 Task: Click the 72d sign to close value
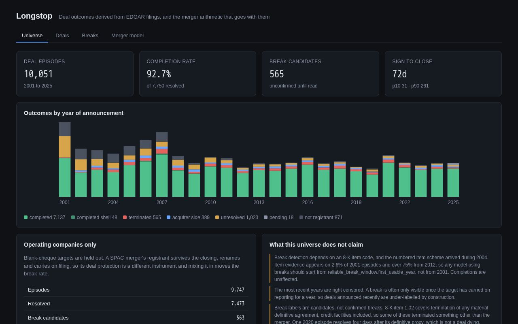tap(400, 74)
